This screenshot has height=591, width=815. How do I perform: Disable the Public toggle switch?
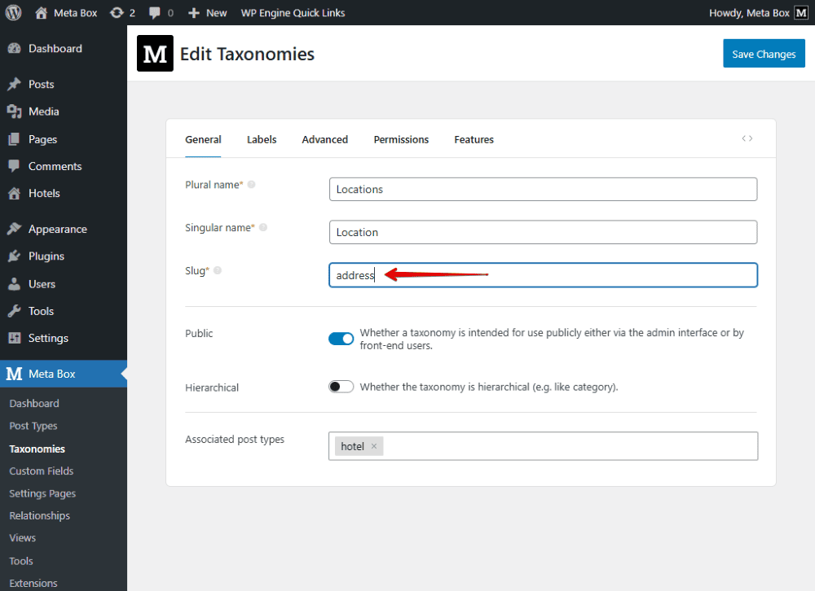(x=341, y=339)
